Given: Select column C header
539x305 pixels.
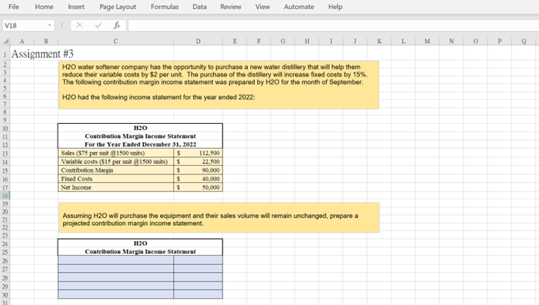Looking at the screenshot, I should click(116, 41).
